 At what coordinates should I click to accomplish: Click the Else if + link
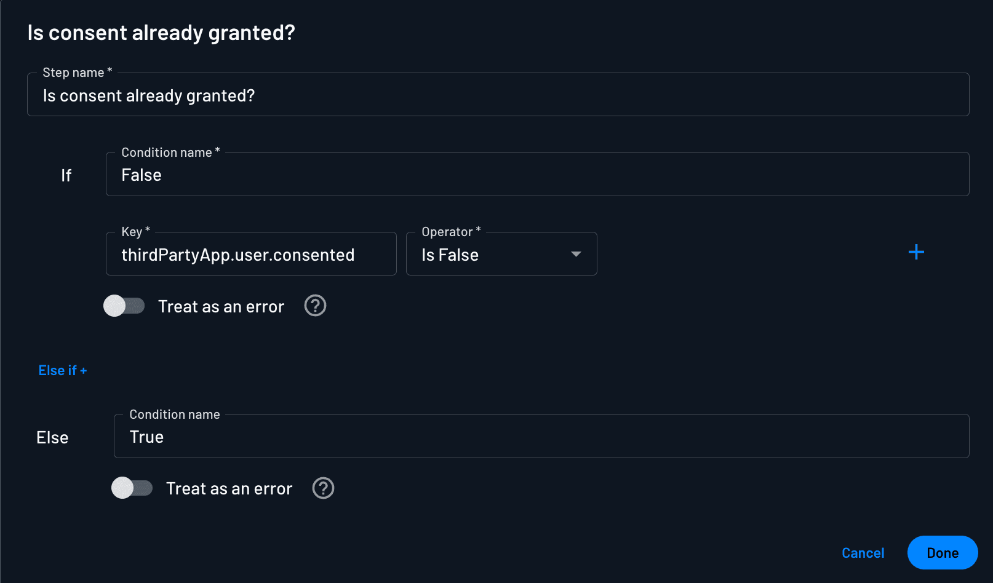coord(62,370)
